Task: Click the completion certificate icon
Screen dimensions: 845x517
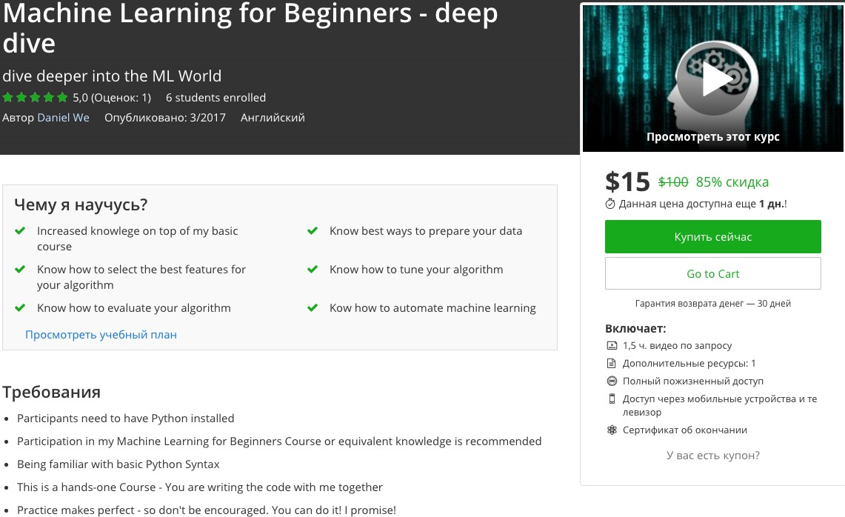Action: point(612,430)
